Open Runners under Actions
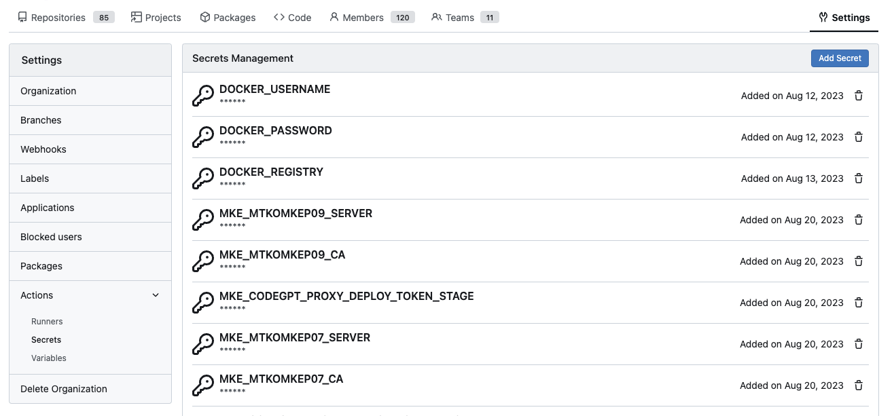Image resolution: width=894 pixels, height=416 pixels. (47, 322)
